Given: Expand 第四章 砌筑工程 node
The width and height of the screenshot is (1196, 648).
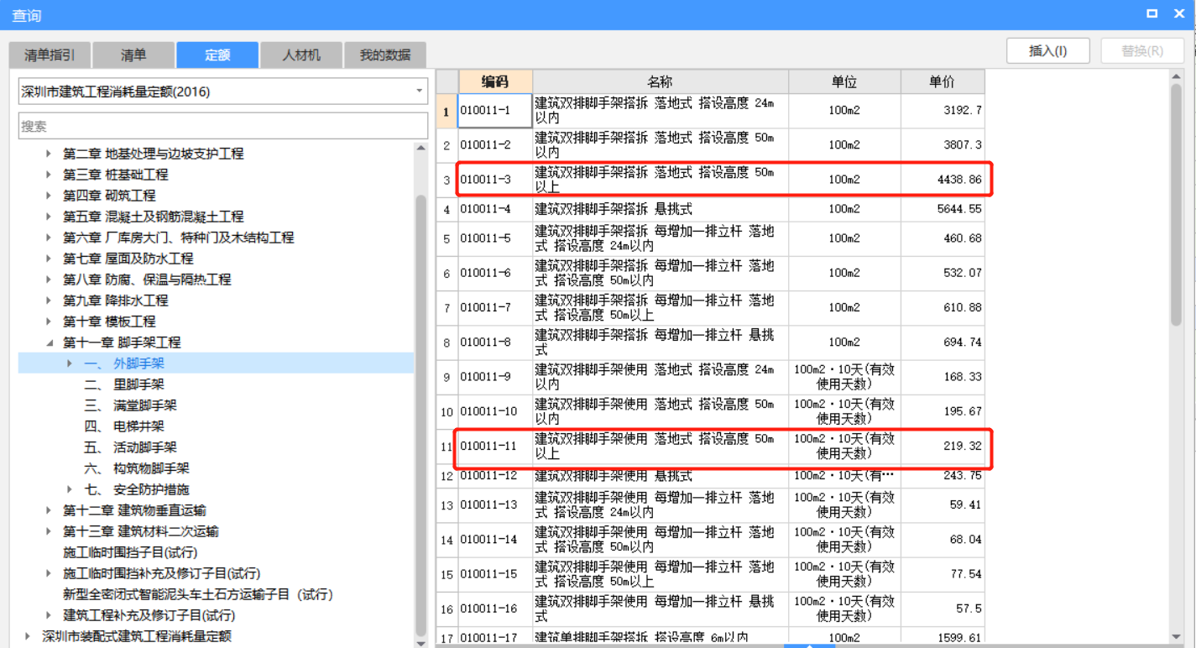Looking at the screenshot, I should click(50, 196).
